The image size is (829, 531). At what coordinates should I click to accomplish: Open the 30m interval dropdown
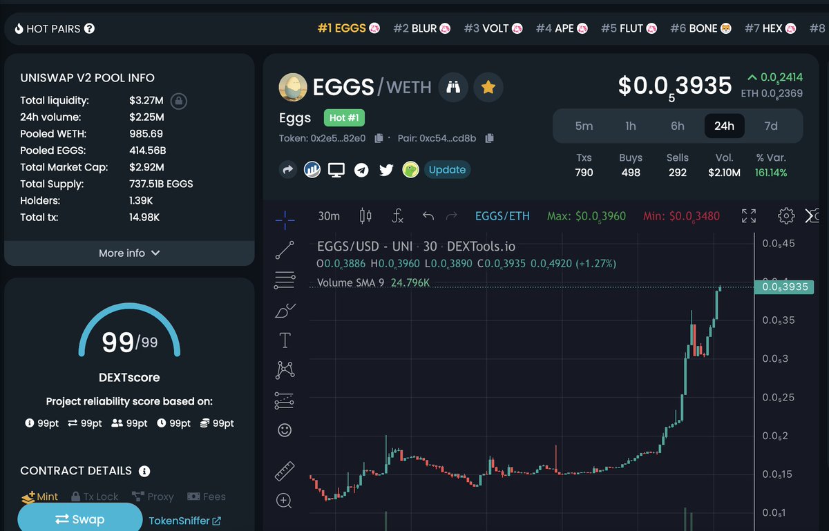coord(329,216)
